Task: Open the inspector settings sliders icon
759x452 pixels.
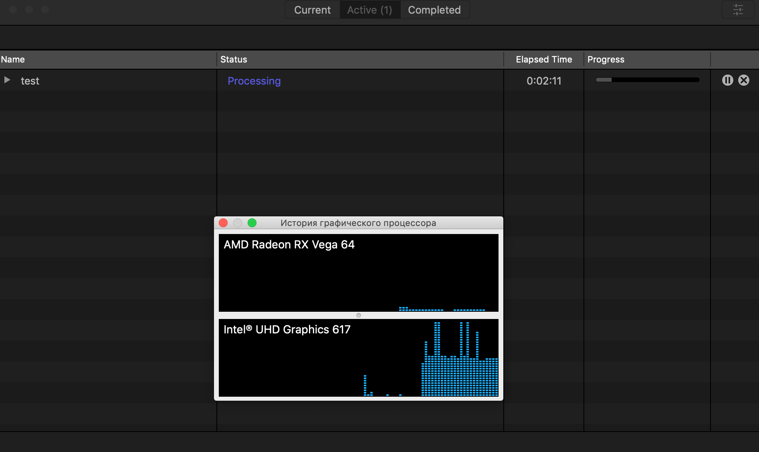Action: pos(738,10)
